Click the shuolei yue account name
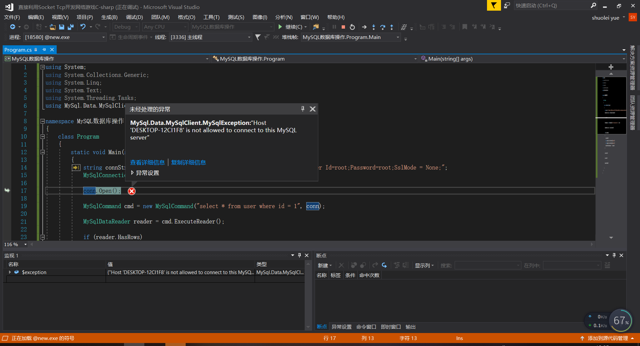640x346 pixels. point(605,18)
